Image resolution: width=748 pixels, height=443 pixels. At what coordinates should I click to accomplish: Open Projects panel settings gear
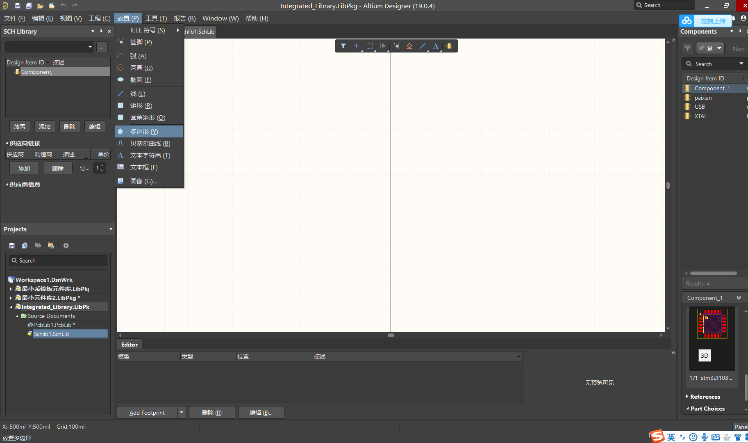tap(66, 245)
